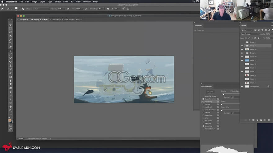Image resolution: width=273 pixels, height=153 pixels.
Task: Open the Layer menu
Action: coord(42,2)
